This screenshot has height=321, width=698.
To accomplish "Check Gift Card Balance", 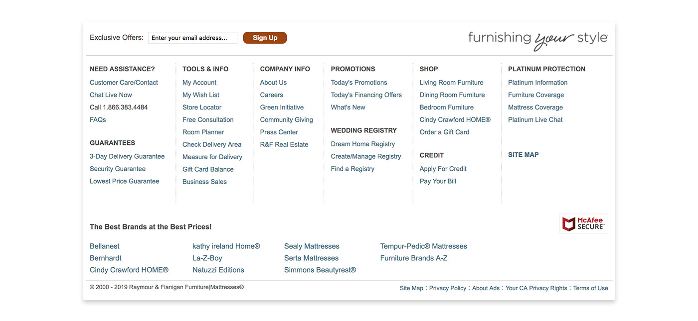I will 208,170.
